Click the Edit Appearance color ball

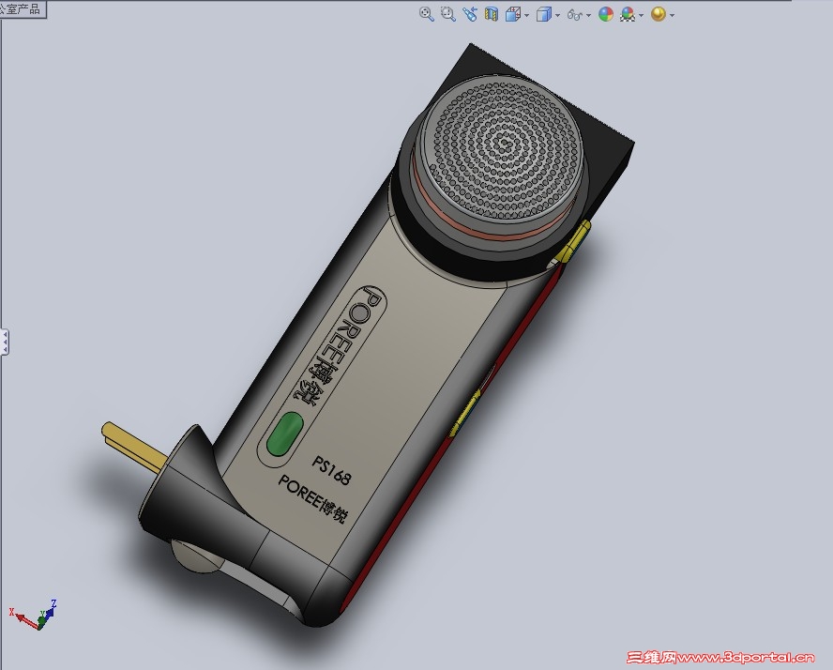click(x=606, y=14)
